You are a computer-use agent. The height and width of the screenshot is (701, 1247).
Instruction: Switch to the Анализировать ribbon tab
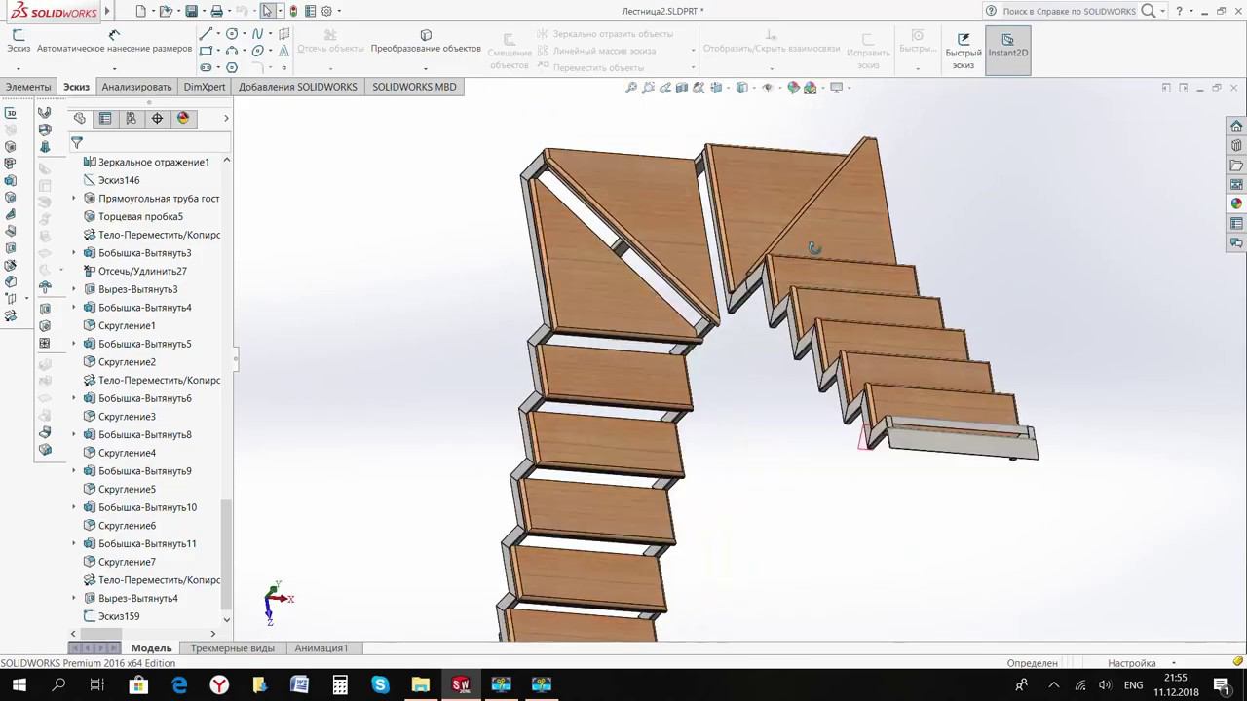[136, 87]
